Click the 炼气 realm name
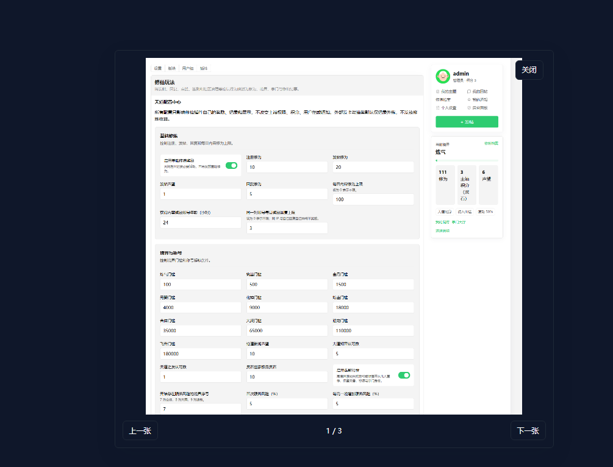The height and width of the screenshot is (467, 613). click(440, 152)
